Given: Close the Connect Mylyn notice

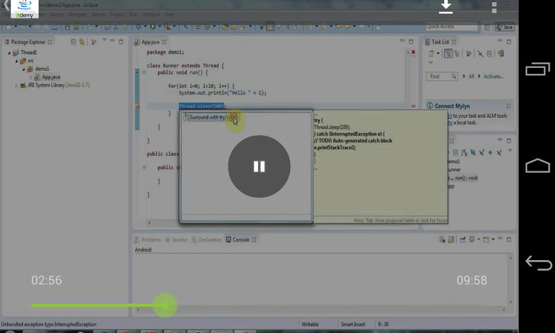Looking at the screenshot, I should click(x=509, y=106).
